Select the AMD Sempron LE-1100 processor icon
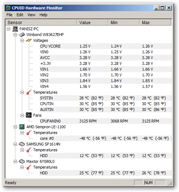 pos(22,127)
